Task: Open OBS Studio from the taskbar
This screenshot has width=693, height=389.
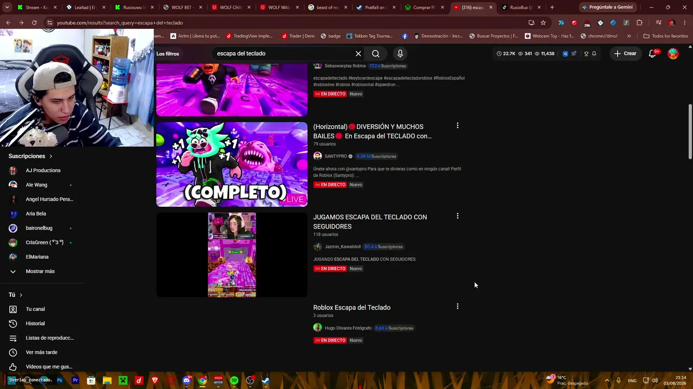Action: coord(250,380)
